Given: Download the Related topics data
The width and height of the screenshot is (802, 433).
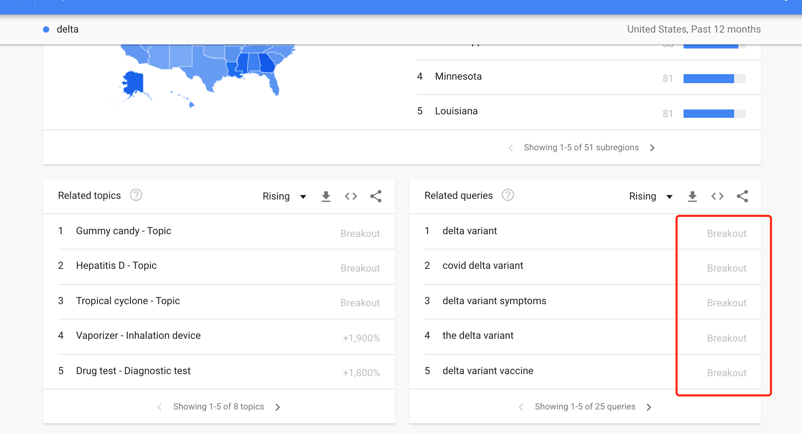Looking at the screenshot, I should [326, 196].
